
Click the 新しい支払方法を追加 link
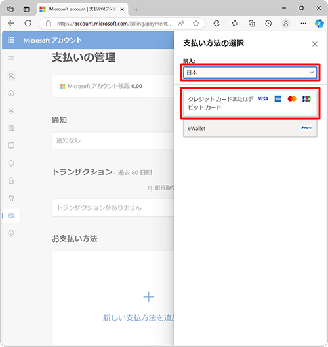point(138,317)
